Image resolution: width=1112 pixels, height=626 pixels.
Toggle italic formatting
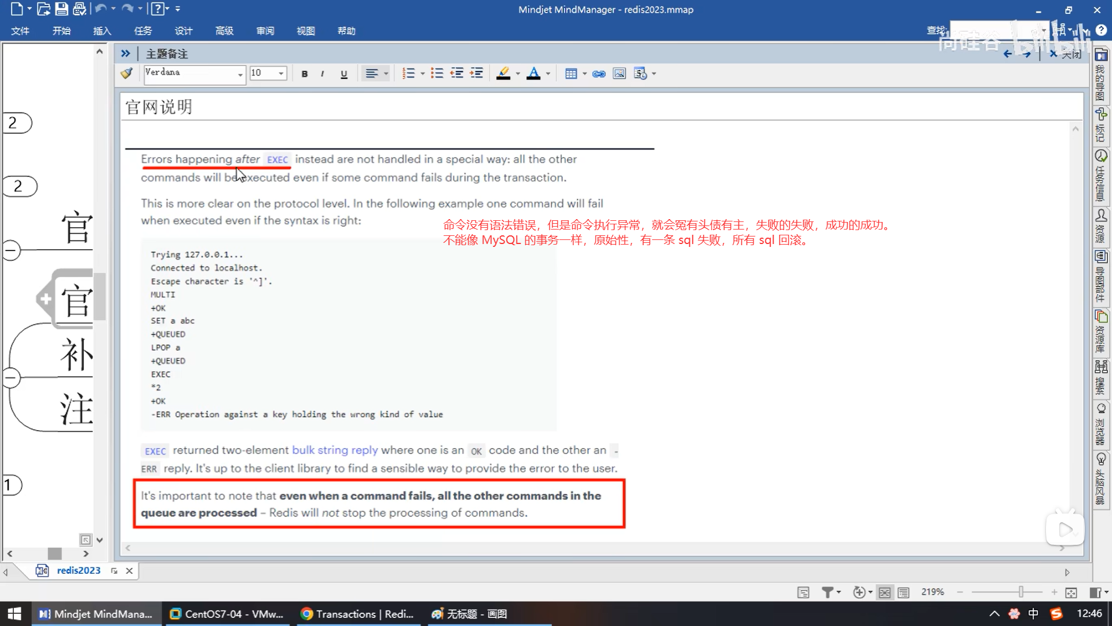[322, 74]
